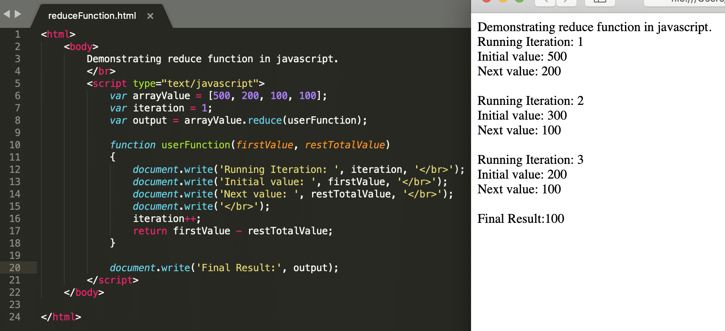Click line number 10 in the gutter
The image size is (725, 331).
[x=15, y=145]
